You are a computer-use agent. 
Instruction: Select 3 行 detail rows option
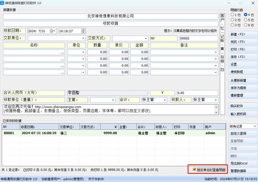[232, 25]
